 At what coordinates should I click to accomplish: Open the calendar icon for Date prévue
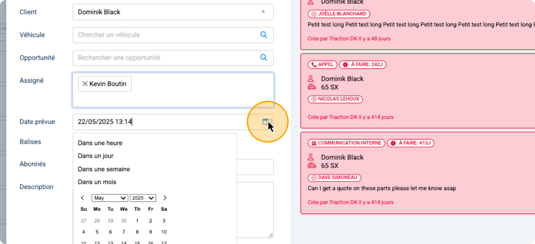tap(266, 122)
